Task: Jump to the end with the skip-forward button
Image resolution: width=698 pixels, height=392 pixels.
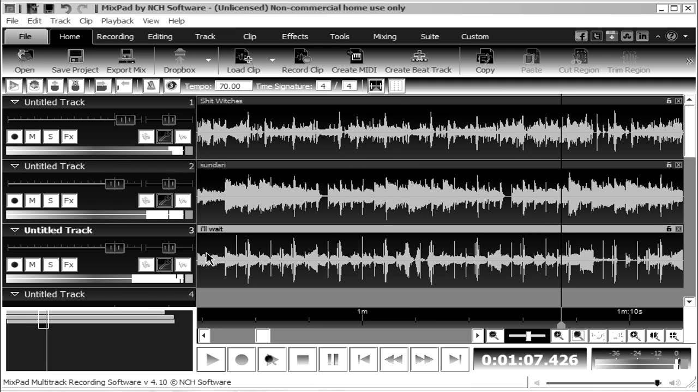Action: [455, 359]
